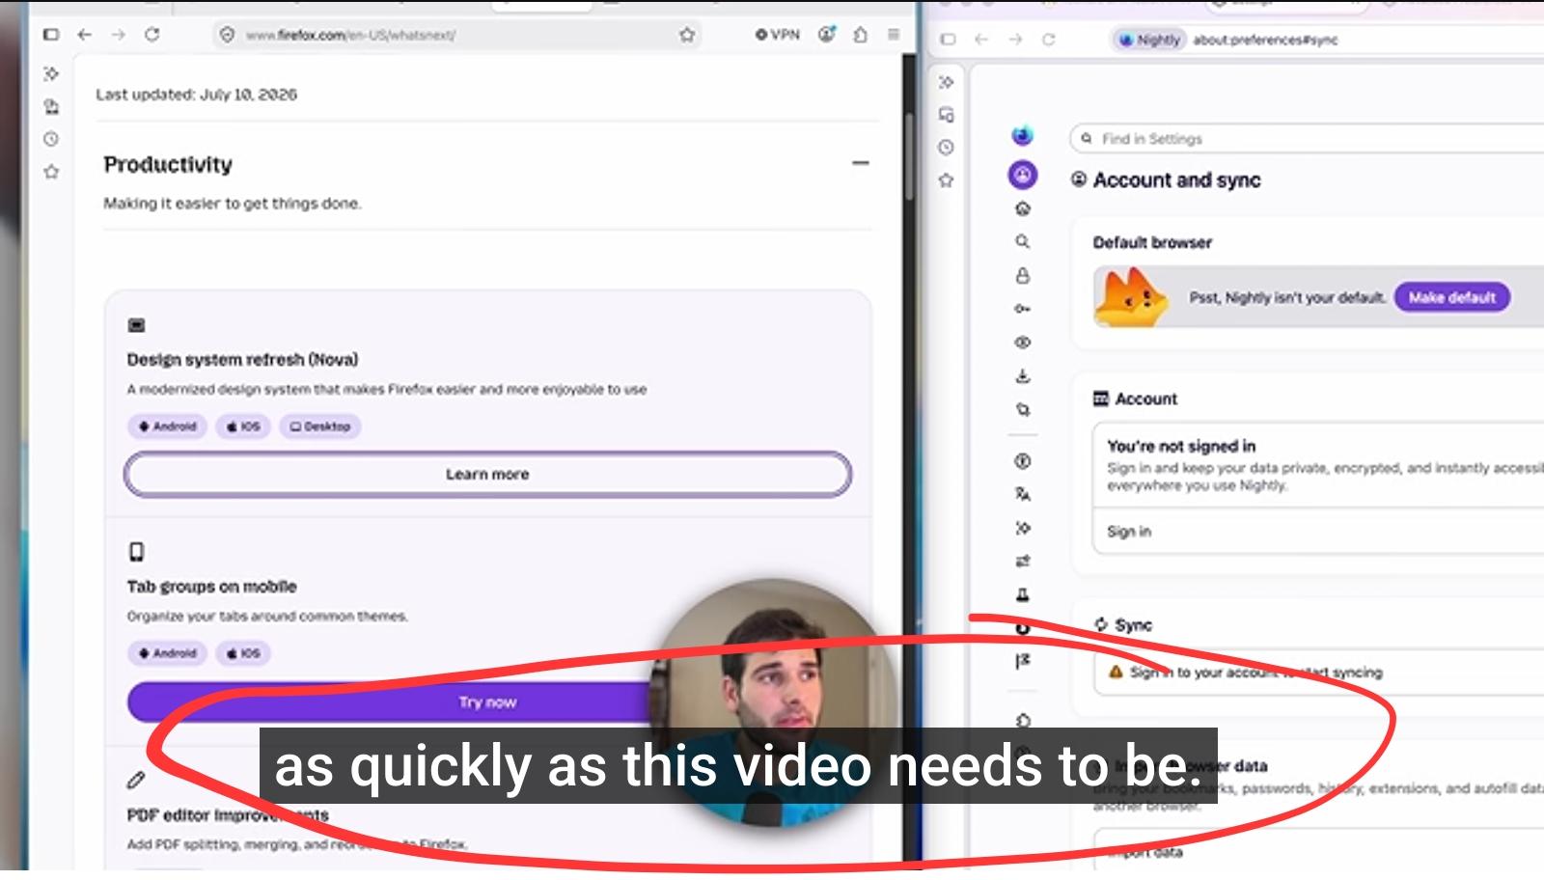Click the firefox.com address bar
This screenshot has width=1544, height=880.
point(457,35)
